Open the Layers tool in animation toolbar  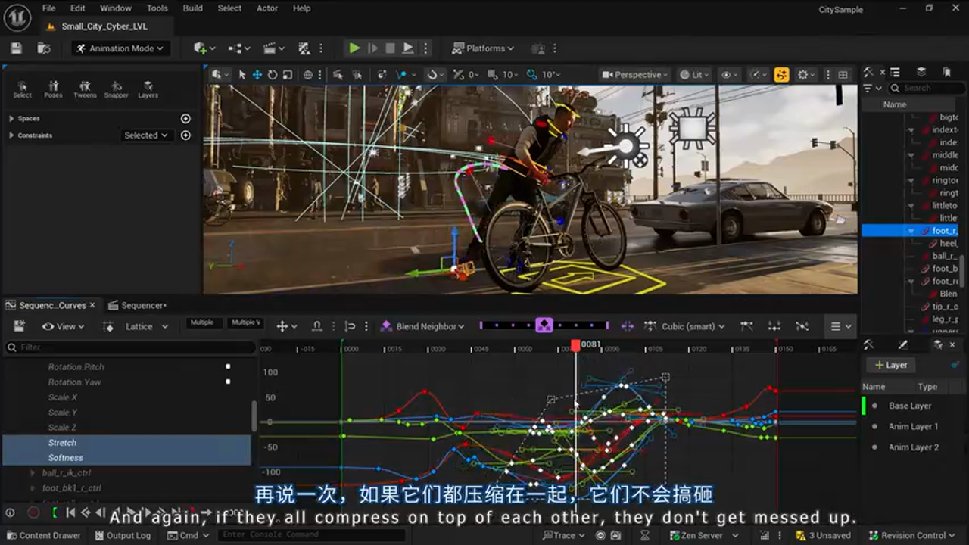[x=148, y=88]
